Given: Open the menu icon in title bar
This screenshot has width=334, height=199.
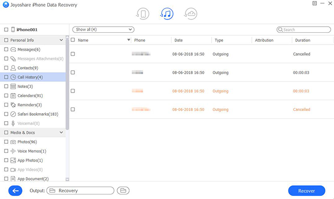Looking at the screenshot, I should [314, 3].
